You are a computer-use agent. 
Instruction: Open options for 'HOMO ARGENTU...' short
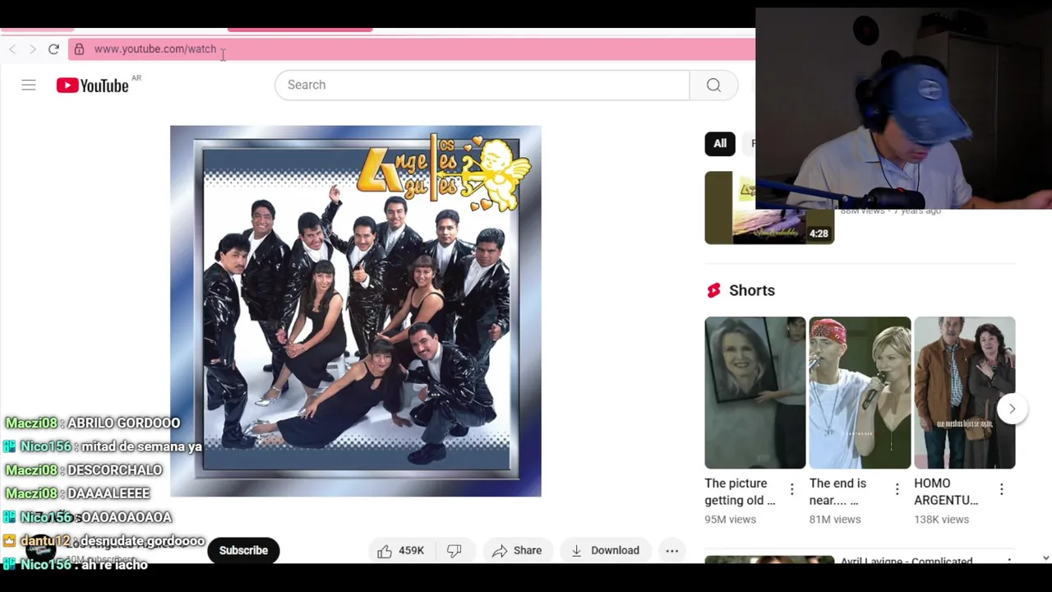click(1001, 489)
